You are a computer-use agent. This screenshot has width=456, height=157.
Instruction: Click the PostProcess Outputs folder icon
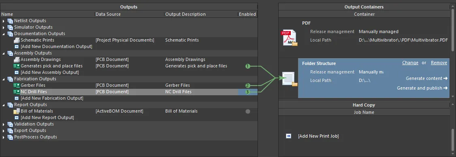pyautogui.click(x=10, y=137)
